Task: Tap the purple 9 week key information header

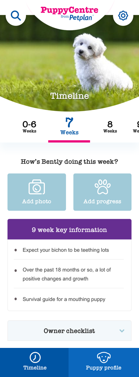Action: tap(70, 229)
